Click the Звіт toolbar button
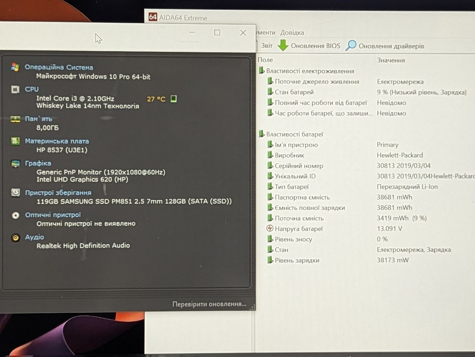Screen dimensions: 475x357 (x=265, y=46)
